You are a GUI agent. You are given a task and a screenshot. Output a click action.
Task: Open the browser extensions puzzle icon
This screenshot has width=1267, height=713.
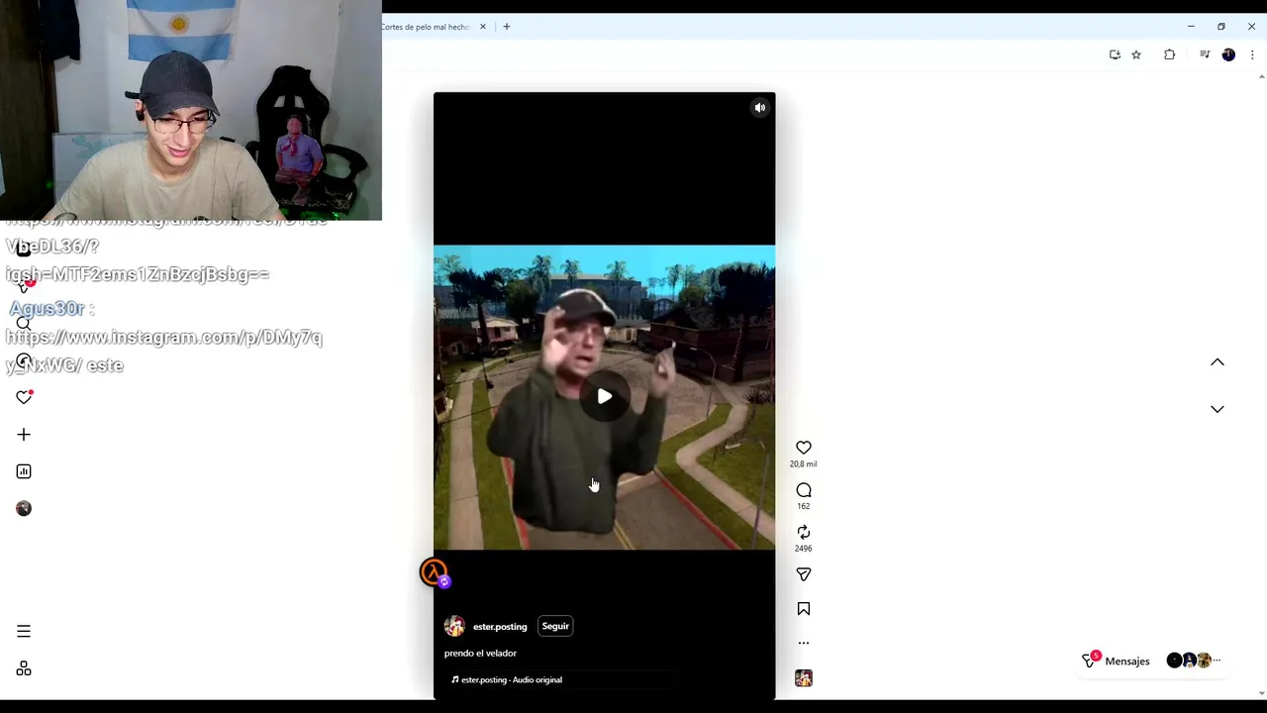pos(1170,54)
